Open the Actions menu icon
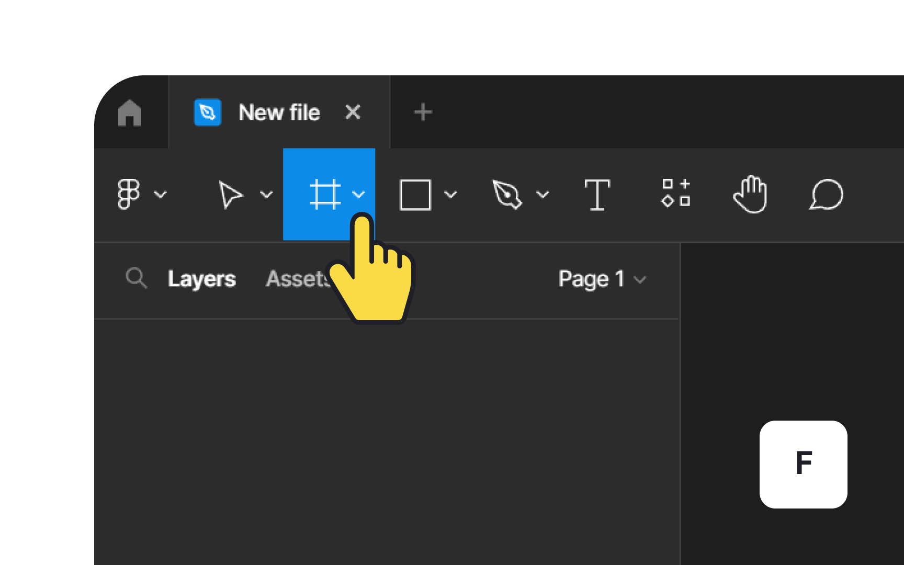 coord(676,194)
